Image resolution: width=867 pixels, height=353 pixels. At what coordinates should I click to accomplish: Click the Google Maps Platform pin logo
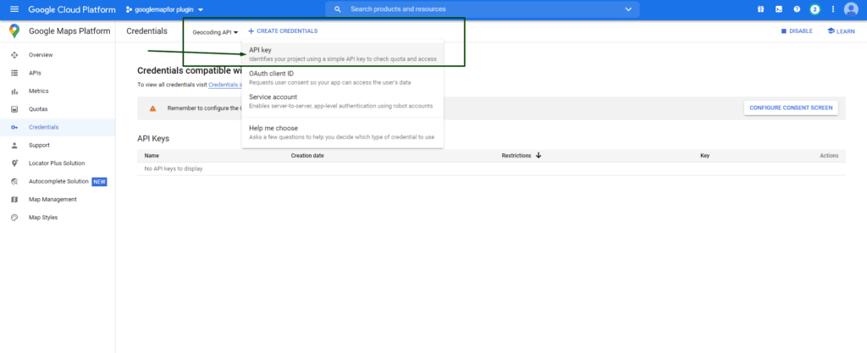click(x=14, y=30)
